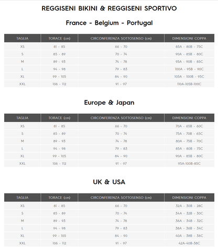
Task: Click TAGLIA header in France table
Action: 23,38
